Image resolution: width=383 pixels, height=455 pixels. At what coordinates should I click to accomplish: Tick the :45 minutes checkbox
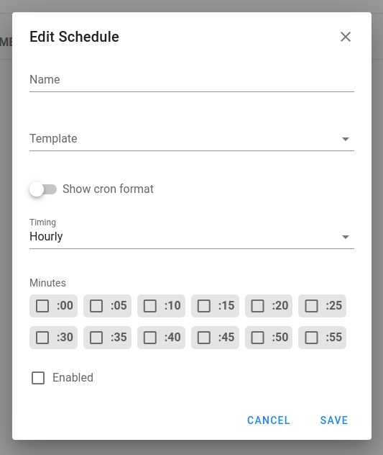coord(204,338)
